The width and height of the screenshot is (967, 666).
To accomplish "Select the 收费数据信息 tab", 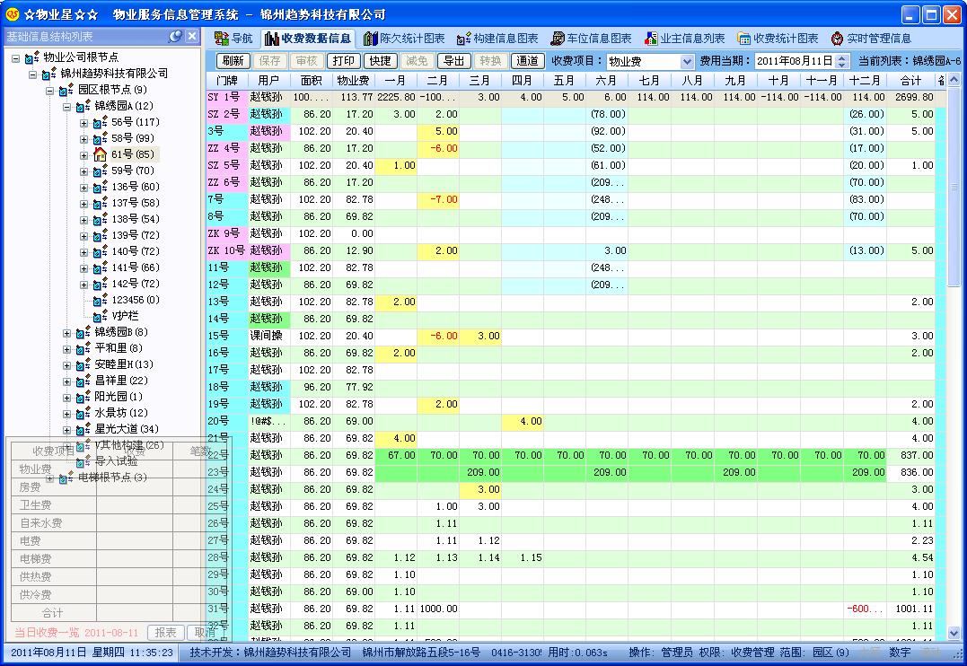I will click(x=307, y=39).
